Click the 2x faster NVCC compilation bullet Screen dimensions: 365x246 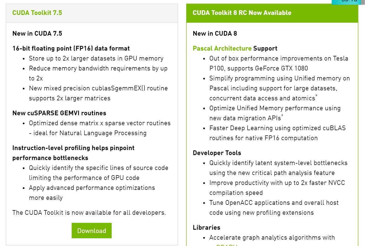[x=277, y=188]
